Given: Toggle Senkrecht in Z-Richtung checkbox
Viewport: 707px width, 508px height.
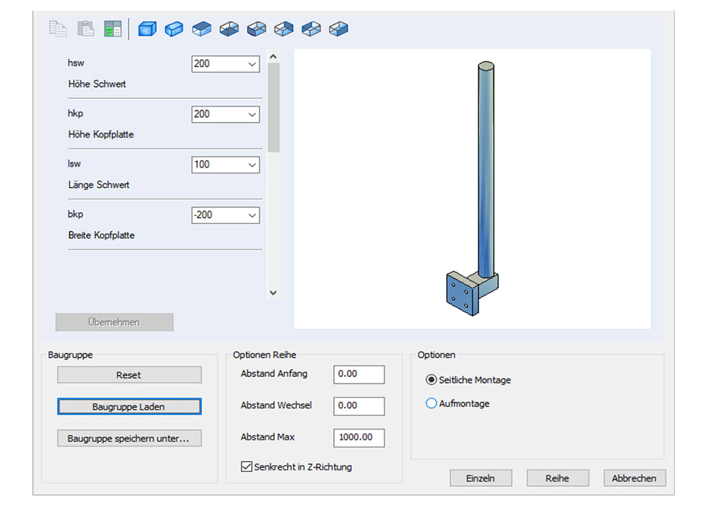Looking at the screenshot, I should [246, 467].
